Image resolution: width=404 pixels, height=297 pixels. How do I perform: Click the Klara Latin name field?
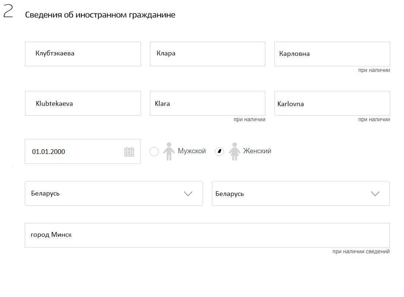pyautogui.click(x=207, y=103)
